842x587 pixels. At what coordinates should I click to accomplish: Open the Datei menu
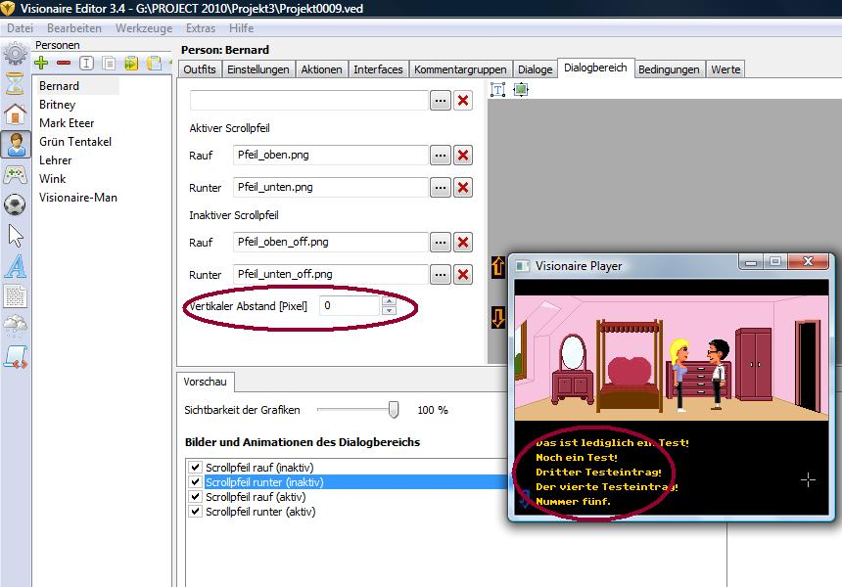coord(20,28)
